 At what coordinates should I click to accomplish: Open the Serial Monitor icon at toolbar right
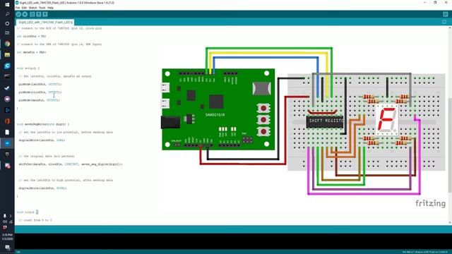pyautogui.click(x=446, y=14)
